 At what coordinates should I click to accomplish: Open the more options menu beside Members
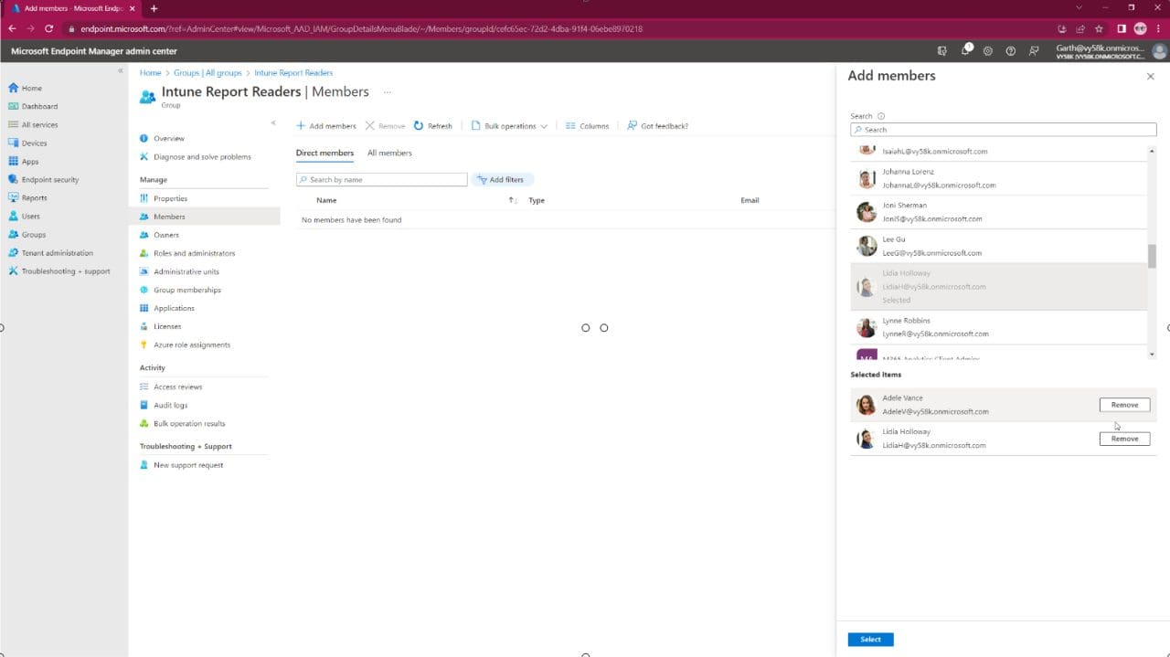coord(388,91)
